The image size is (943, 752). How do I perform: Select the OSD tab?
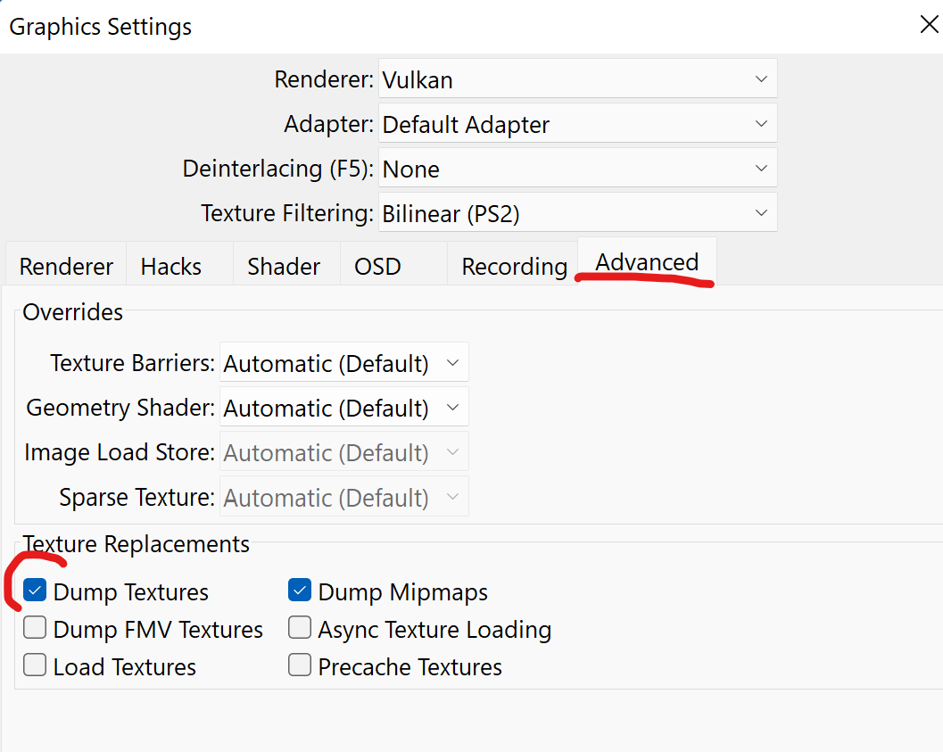click(x=377, y=266)
